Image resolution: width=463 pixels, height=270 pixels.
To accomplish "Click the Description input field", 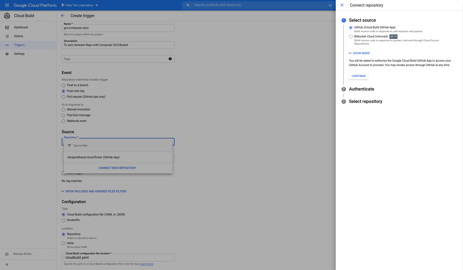I will (x=118, y=45).
